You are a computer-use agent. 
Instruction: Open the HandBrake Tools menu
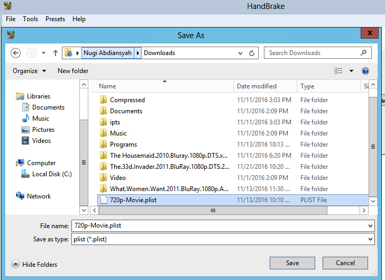31,19
